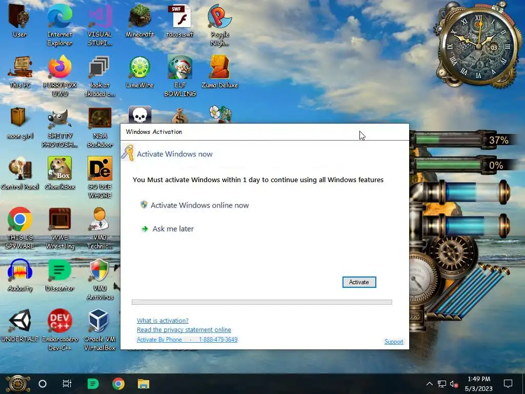Open the taskbar clock and date
Image resolution: width=525 pixels, height=394 pixels.
(479, 384)
